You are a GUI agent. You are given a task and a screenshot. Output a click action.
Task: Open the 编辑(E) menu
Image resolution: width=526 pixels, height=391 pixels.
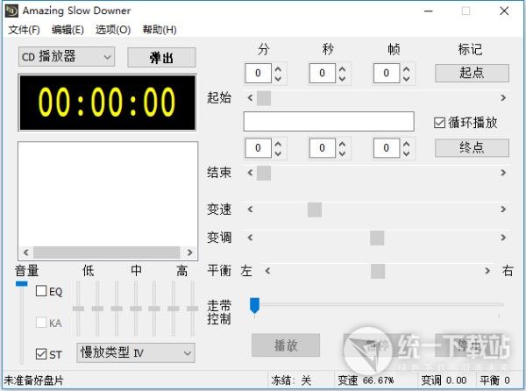point(68,30)
